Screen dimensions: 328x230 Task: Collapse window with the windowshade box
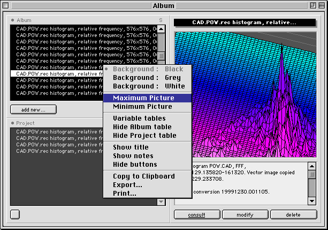tap(321, 6)
